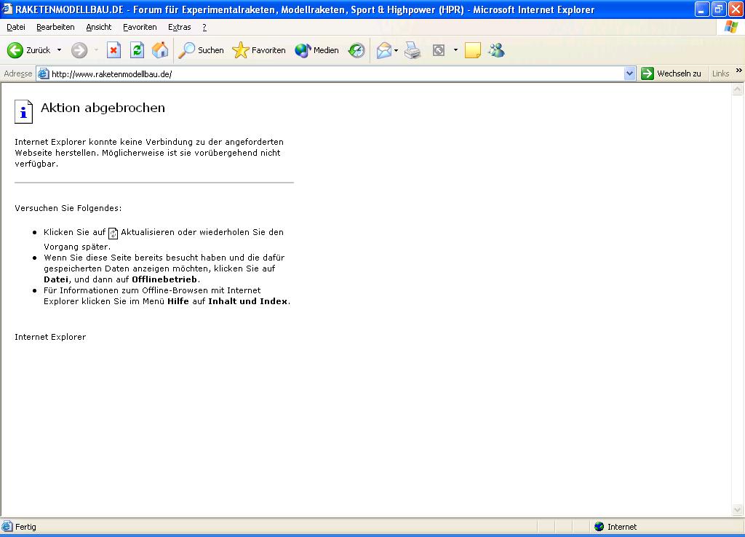Open the Verlauf history clock icon
The image size is (745, 537).
[356, 50]
